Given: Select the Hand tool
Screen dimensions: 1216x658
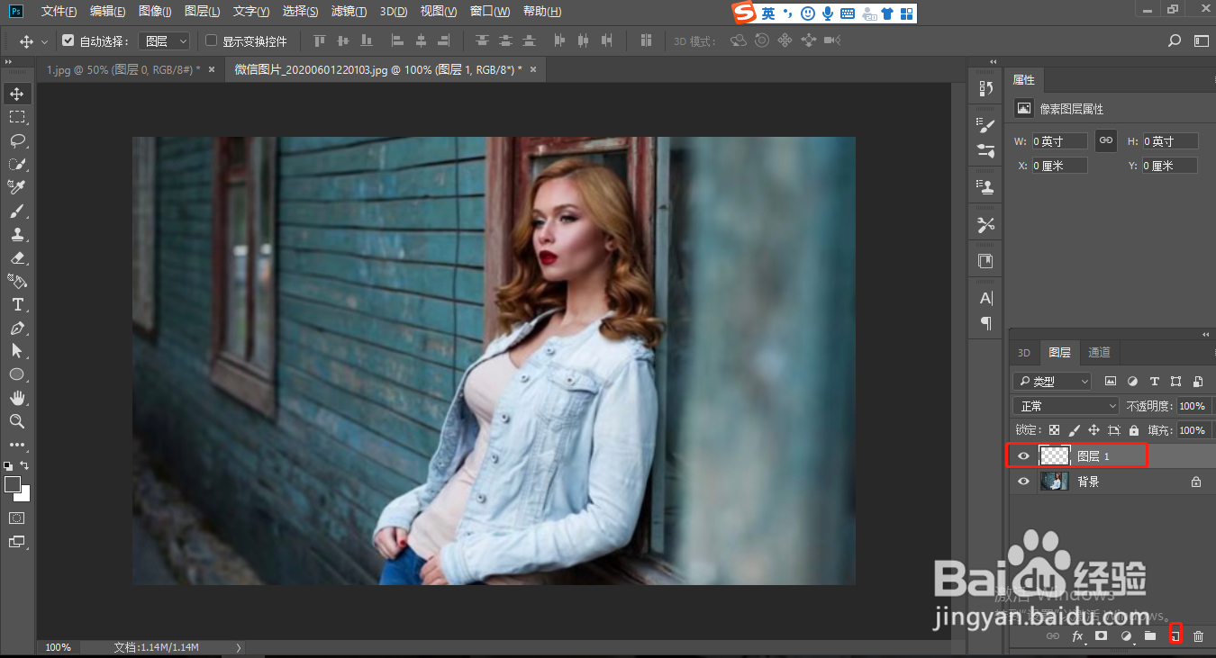Looking at the screenshot, I should pyautogui.click(x=17, y=398).
